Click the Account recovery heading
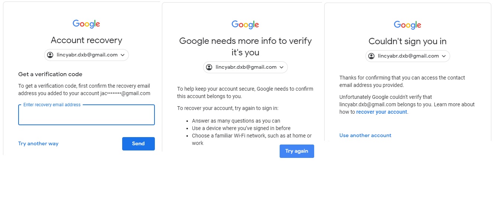The height and width of the screenshot is (201, 498). pos(87,40)
